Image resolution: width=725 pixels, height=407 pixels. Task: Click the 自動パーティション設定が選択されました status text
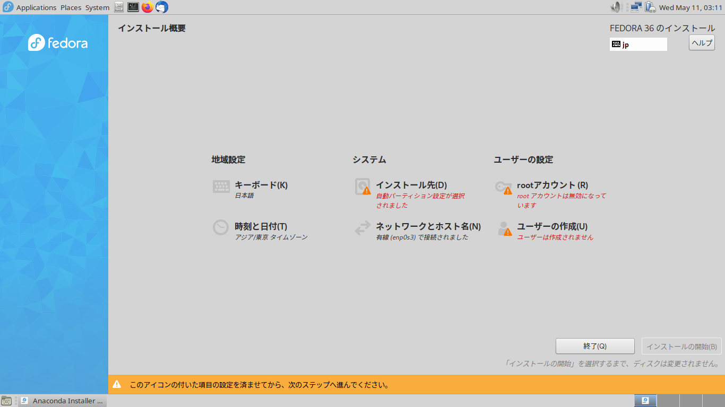[420, 200]
